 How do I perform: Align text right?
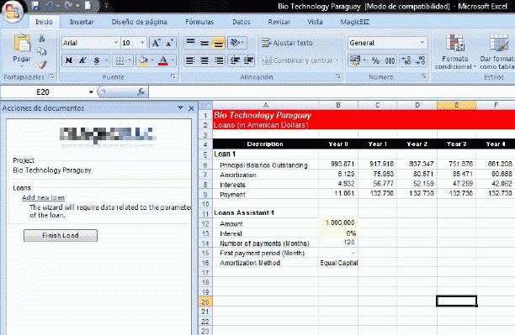218,60
